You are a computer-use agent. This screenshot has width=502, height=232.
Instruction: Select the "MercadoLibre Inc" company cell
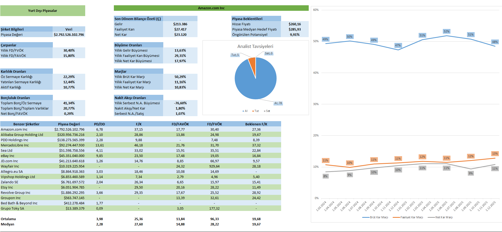(x=15, y=145)
